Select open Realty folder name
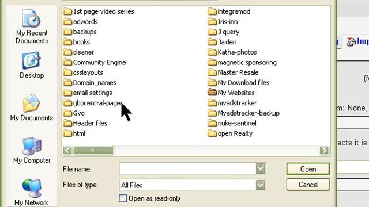 point(235,133)
